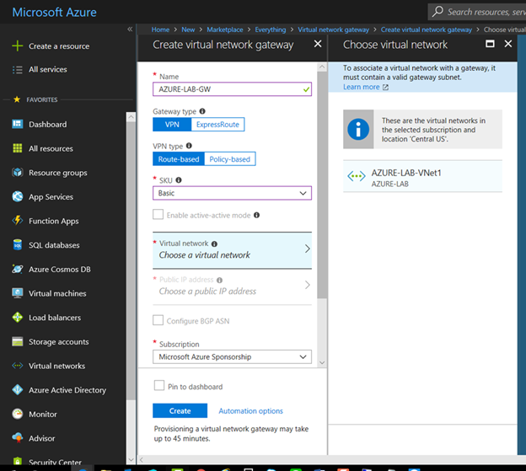The height and width of the screenshot is (471, 526).
Task: Expand Choose a public IP address chevron
Action: (308, 285)
